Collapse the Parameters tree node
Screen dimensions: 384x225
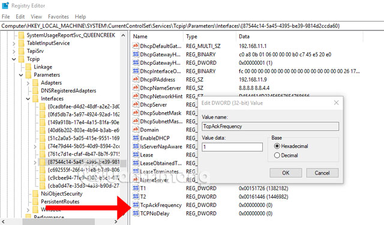point(21,75)
